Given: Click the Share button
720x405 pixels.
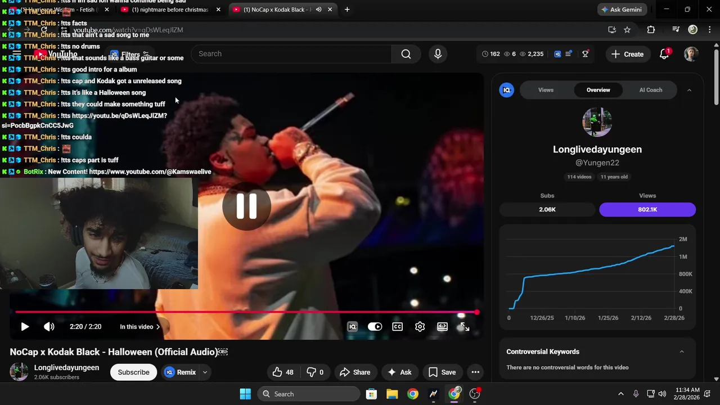Looking at the screenshot, I should coord(355,372).
